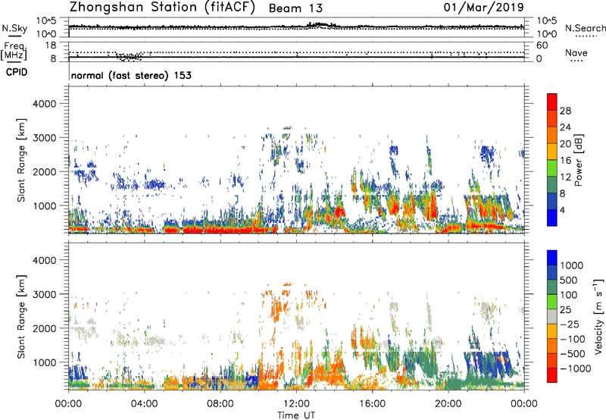Click the 'CPID' label

(17, 72)
